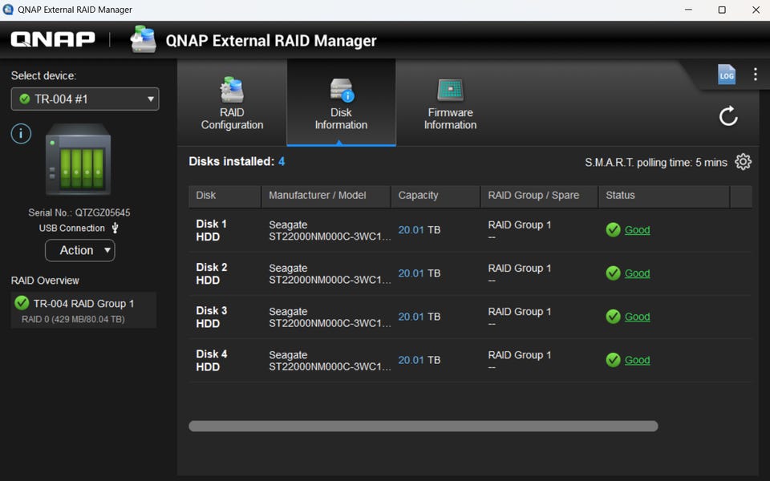Click Disk 2 capacity 20.01 TB
The height and width of the screenshot is (481, 770).
(419, 273)
